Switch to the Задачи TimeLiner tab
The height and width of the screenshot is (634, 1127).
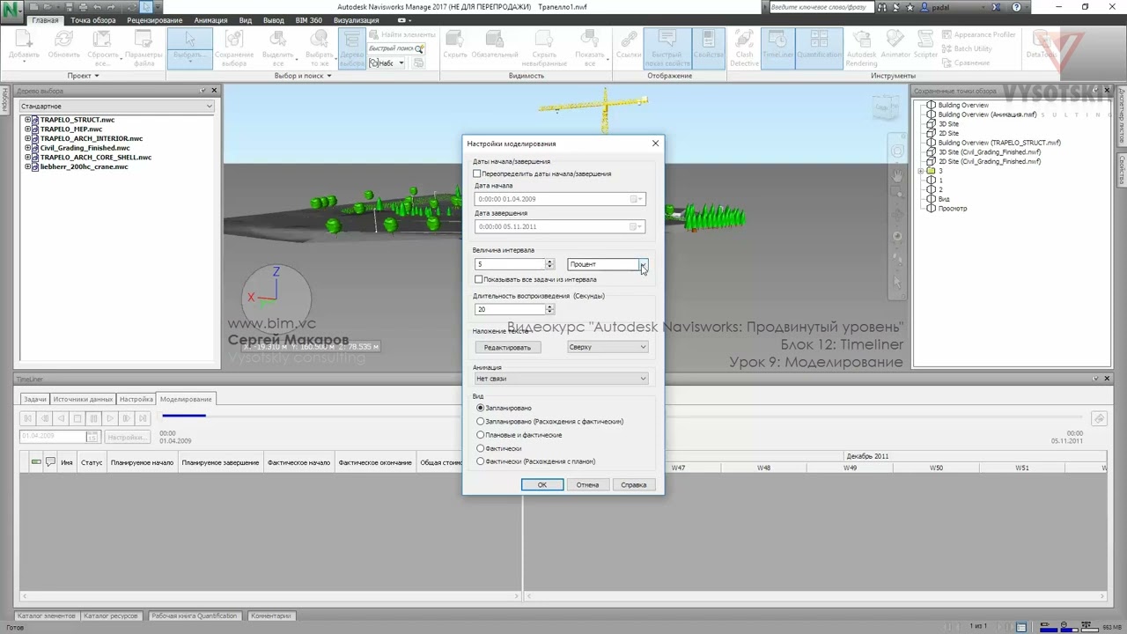(x=35, y=399)
